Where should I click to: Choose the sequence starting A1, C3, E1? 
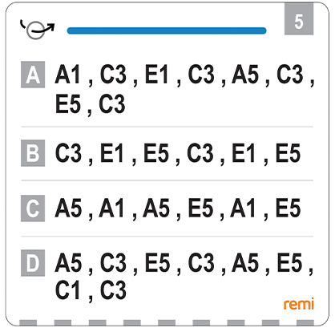pos(184,89)
